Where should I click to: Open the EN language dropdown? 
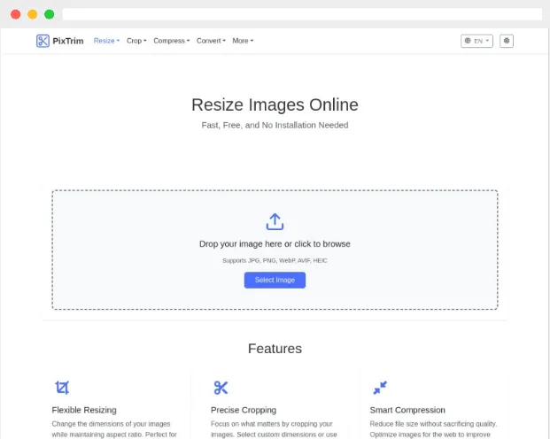476,41
